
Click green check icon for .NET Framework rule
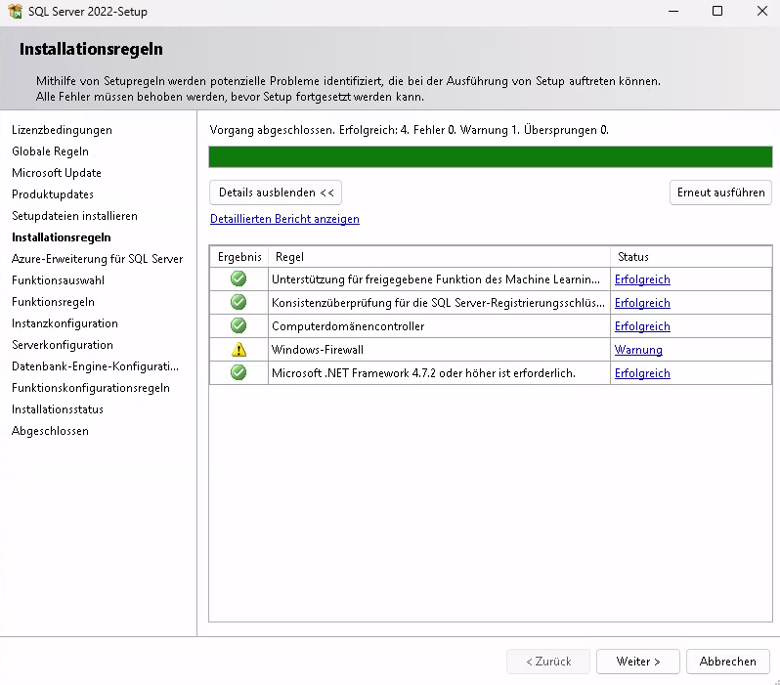pos(238,373)
